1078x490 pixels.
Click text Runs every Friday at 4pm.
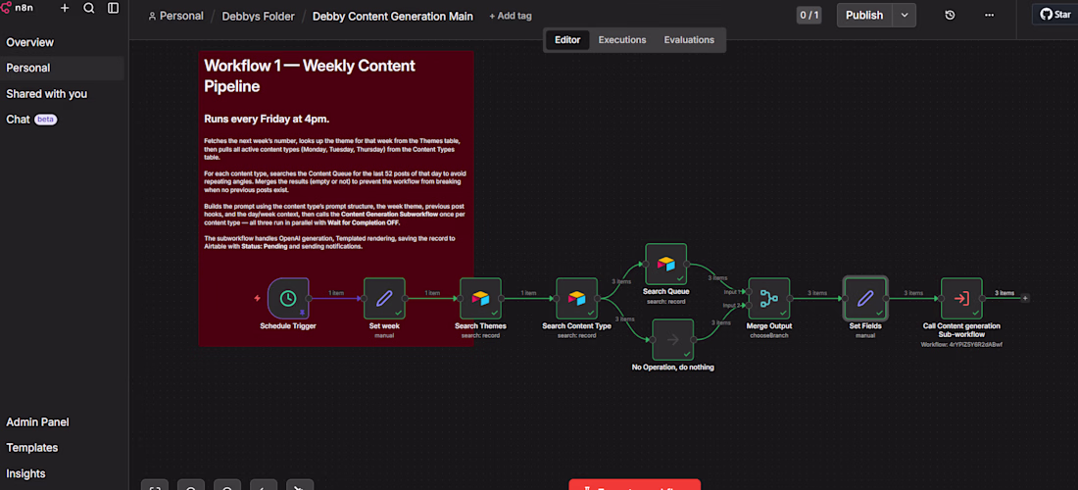(x=267, y=119)
